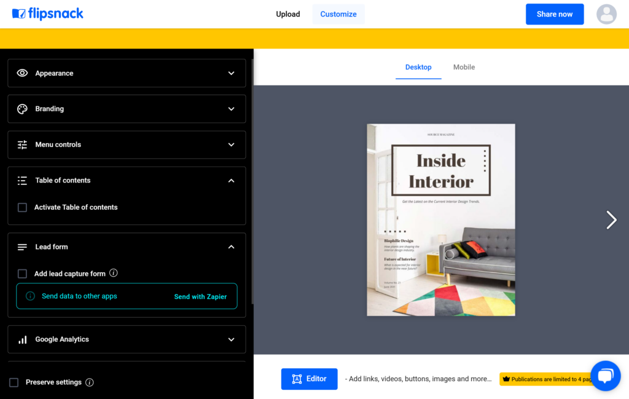
Task: Check the Add lead capture form box
Action: [22, 273]
